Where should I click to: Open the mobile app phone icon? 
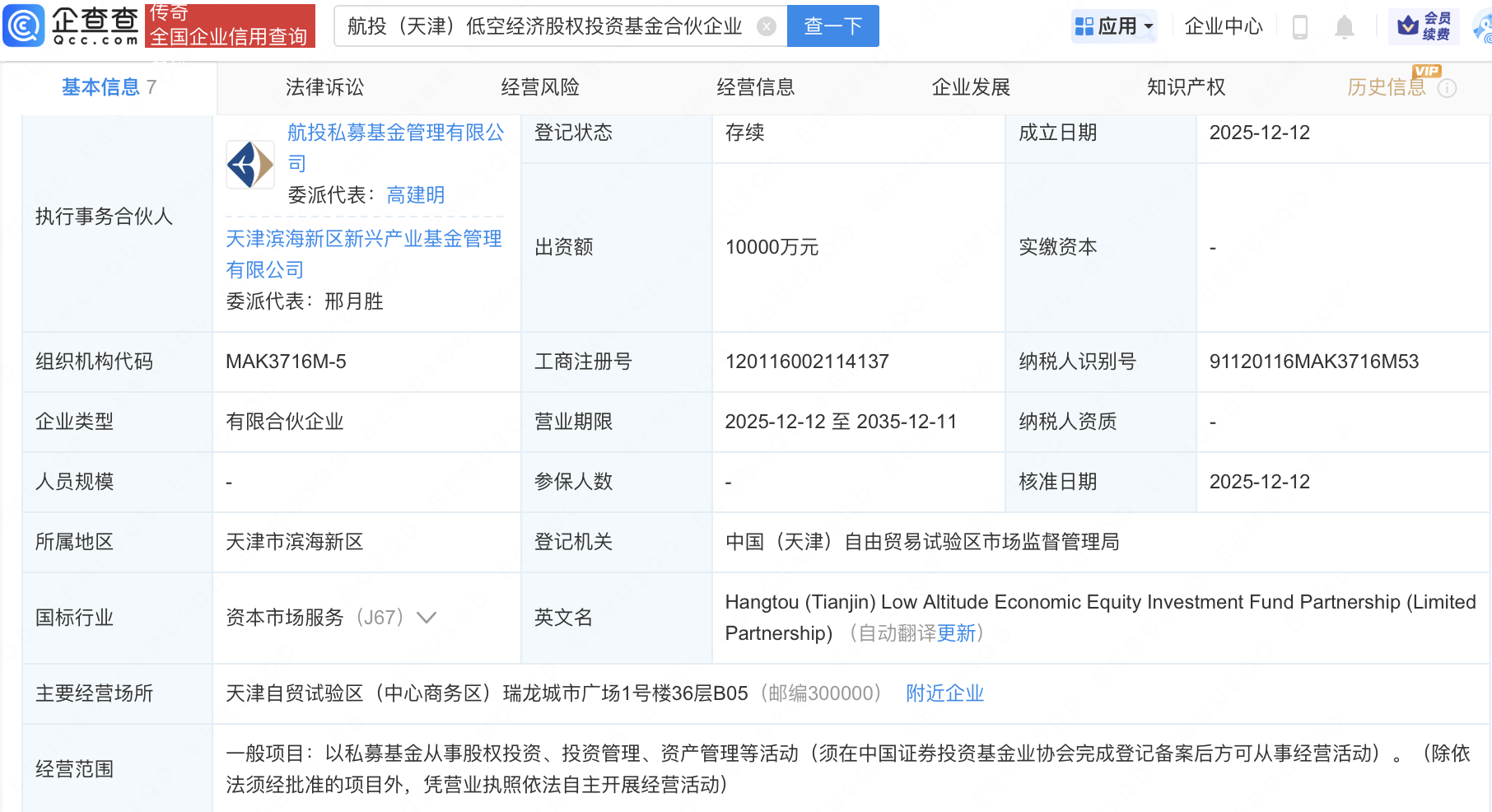(1301, 26)
